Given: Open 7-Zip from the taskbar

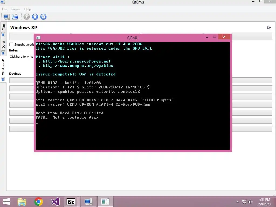Looking at the screenshot, I should pos(71,202).
